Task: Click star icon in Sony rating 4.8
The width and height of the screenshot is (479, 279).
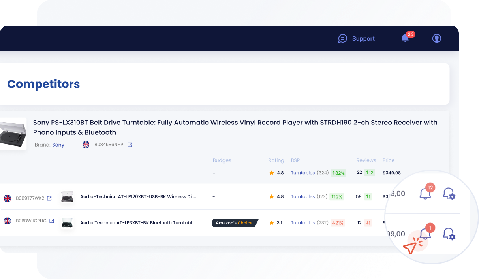Action: (272, 173)
